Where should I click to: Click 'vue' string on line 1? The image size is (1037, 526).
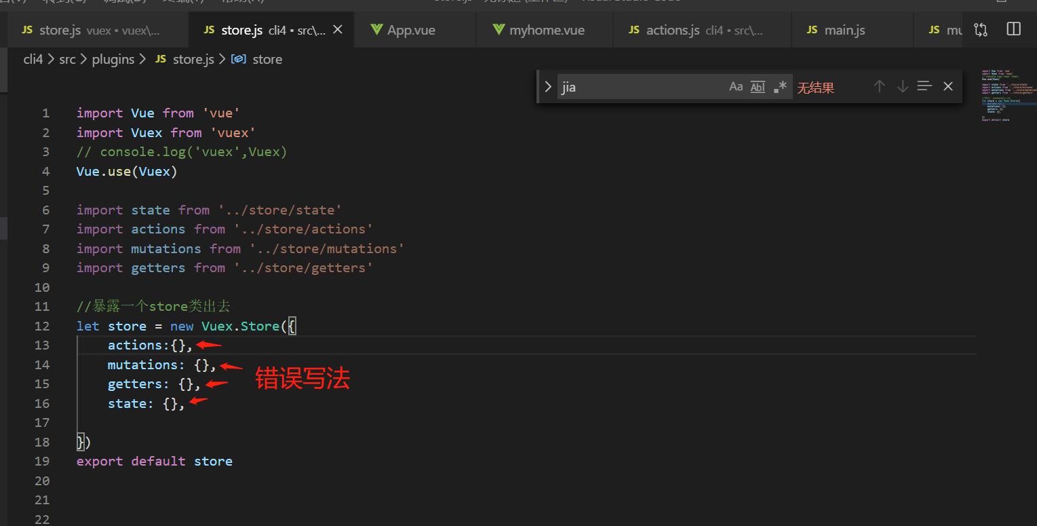coord(221,113)
